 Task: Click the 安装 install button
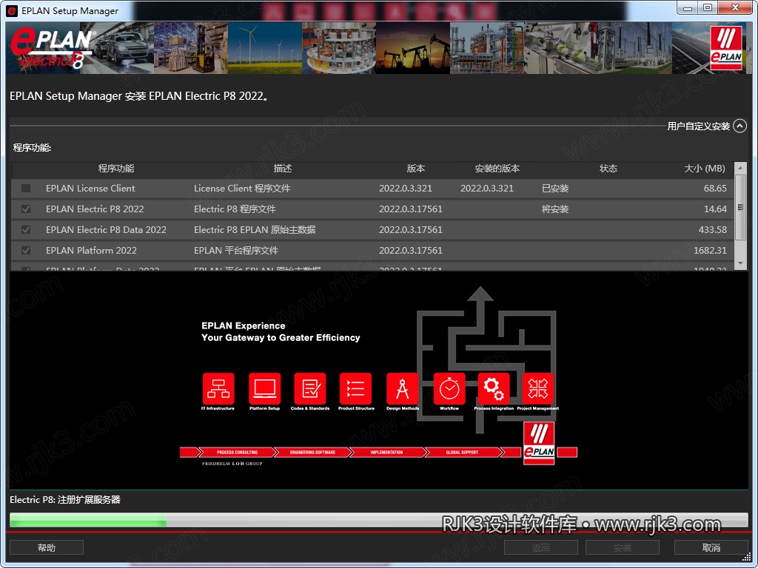[622, 547]
